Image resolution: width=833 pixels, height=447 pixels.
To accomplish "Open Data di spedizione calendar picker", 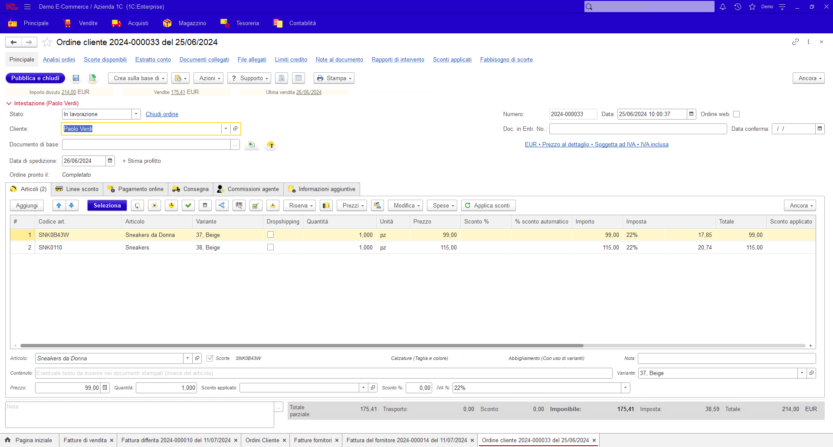I will pos(110,161).
